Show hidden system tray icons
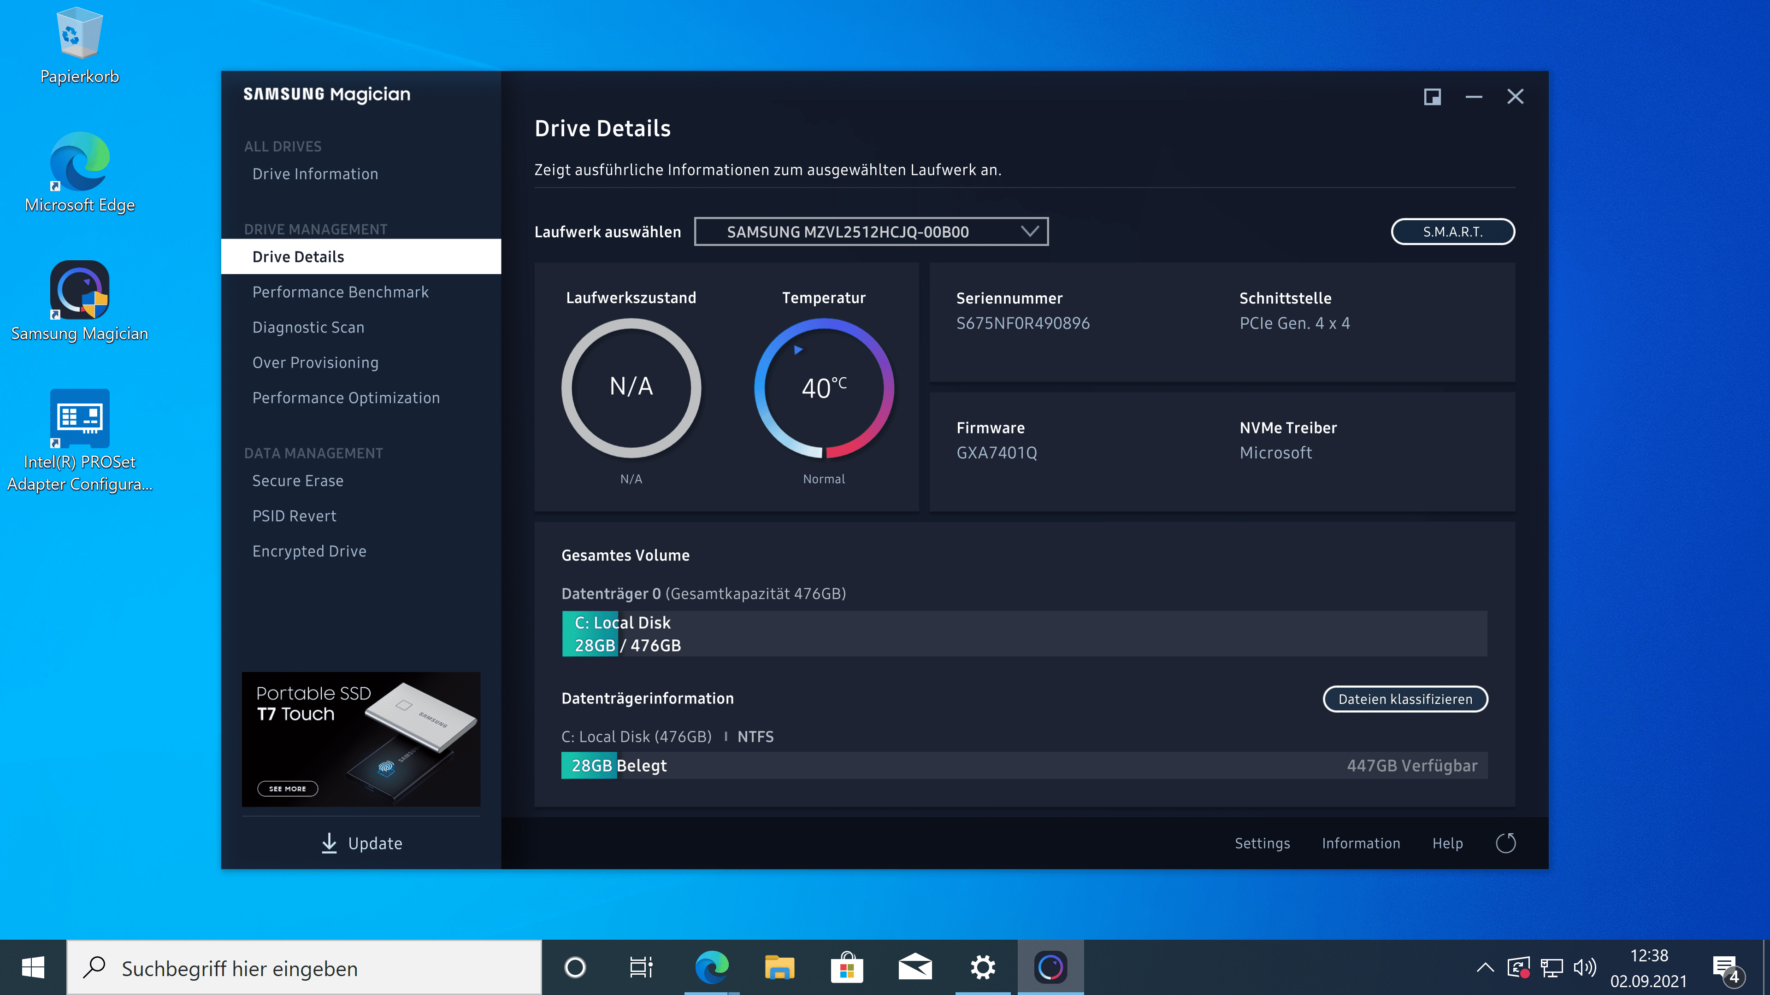The height and width of the screenshot is (995, 1770). pos(1485,967)
